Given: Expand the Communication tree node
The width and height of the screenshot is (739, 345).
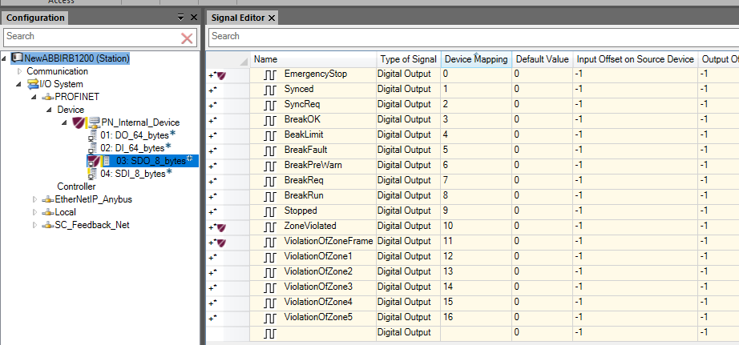Looking at the screenshot, I should 20,71.
